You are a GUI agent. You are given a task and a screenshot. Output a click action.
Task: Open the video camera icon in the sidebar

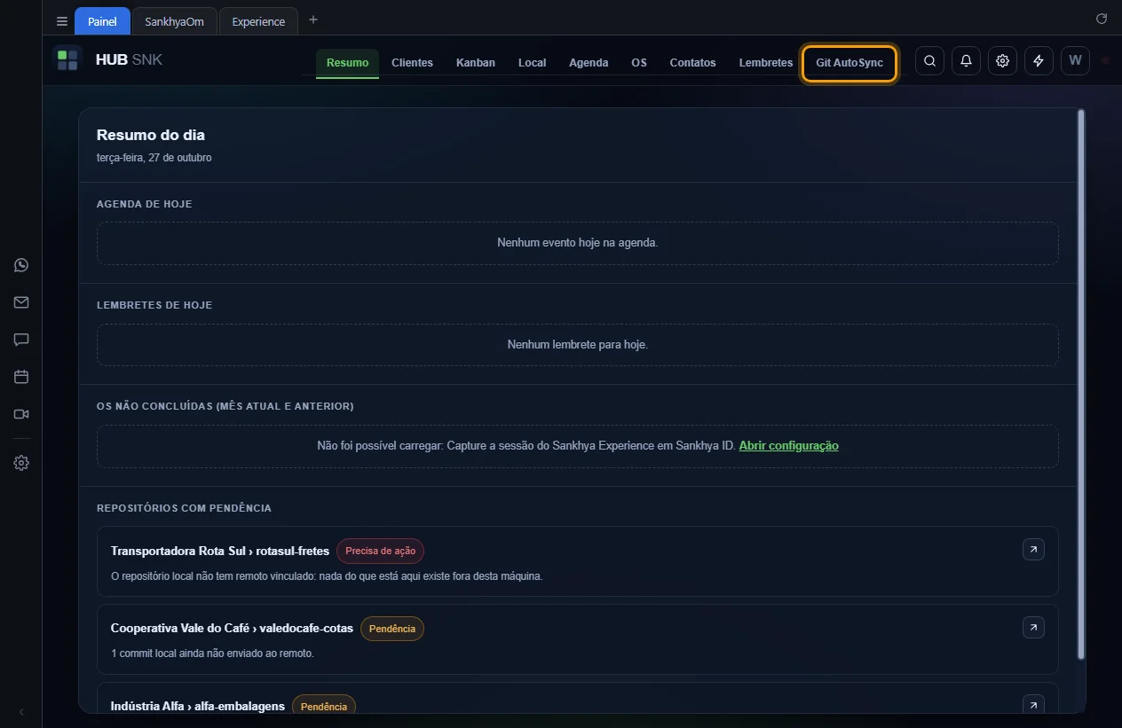(21, 414)
